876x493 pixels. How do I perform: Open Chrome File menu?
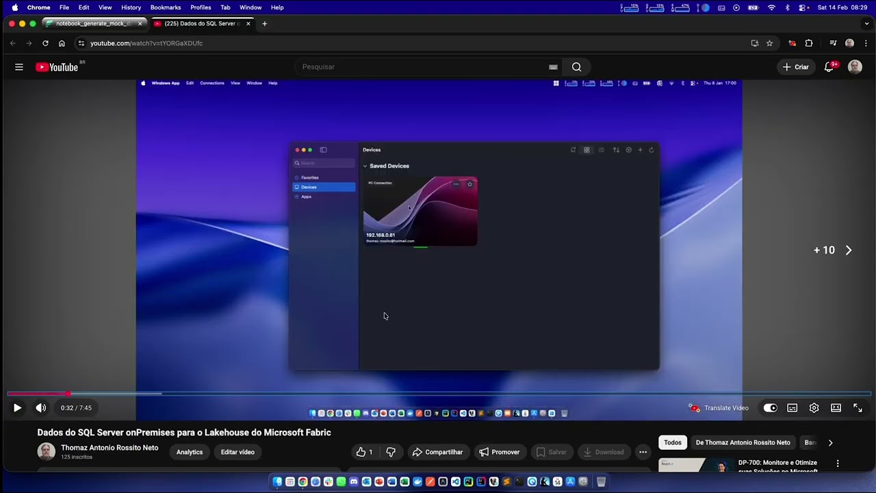(64, 8)
